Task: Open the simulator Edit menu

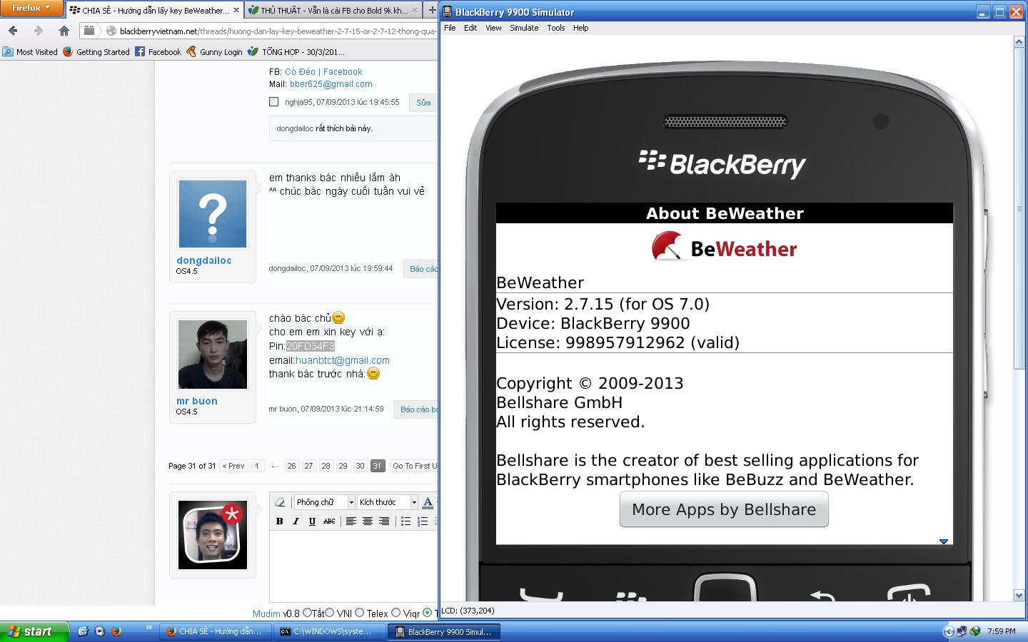Action: pos(470,28)
